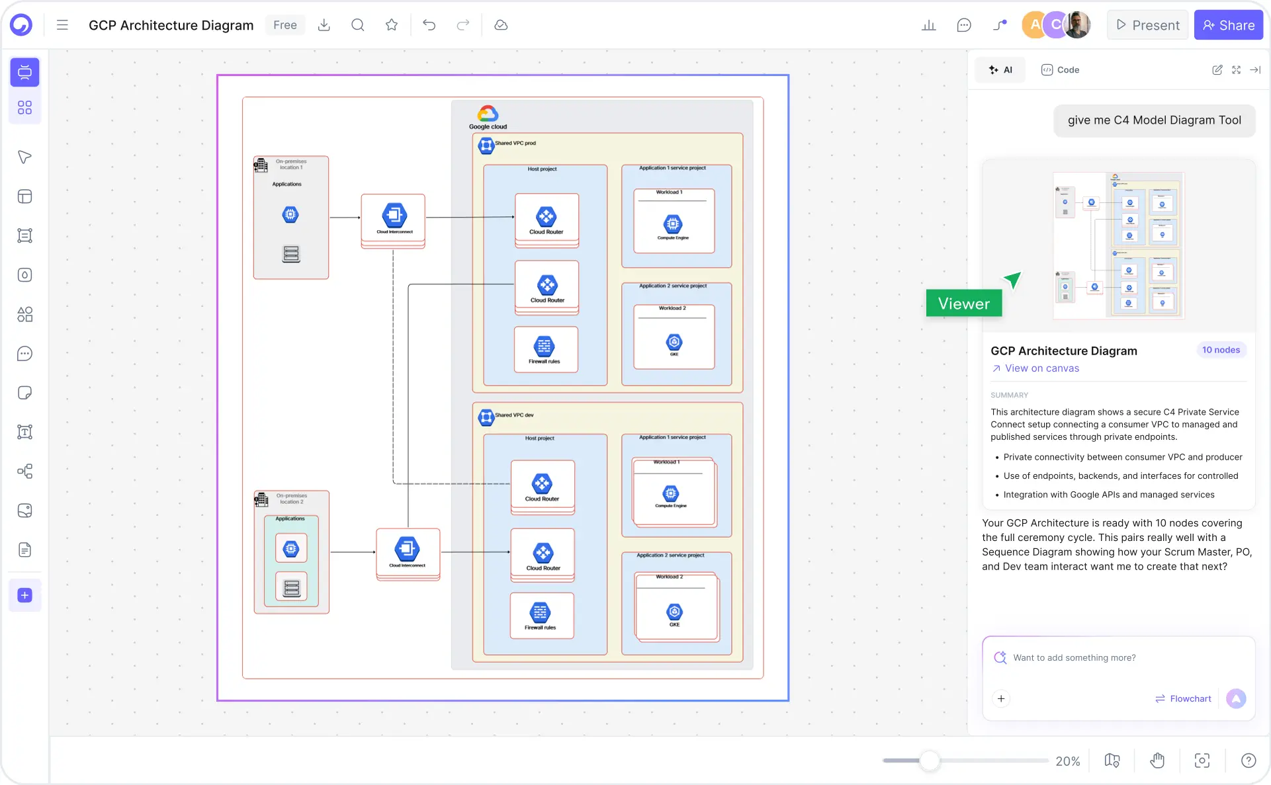Image resolution: width=1271 pixels, height=785 pixels.
Task: Star the GCP Architecture Diagram document
Action: pos(391,24)
